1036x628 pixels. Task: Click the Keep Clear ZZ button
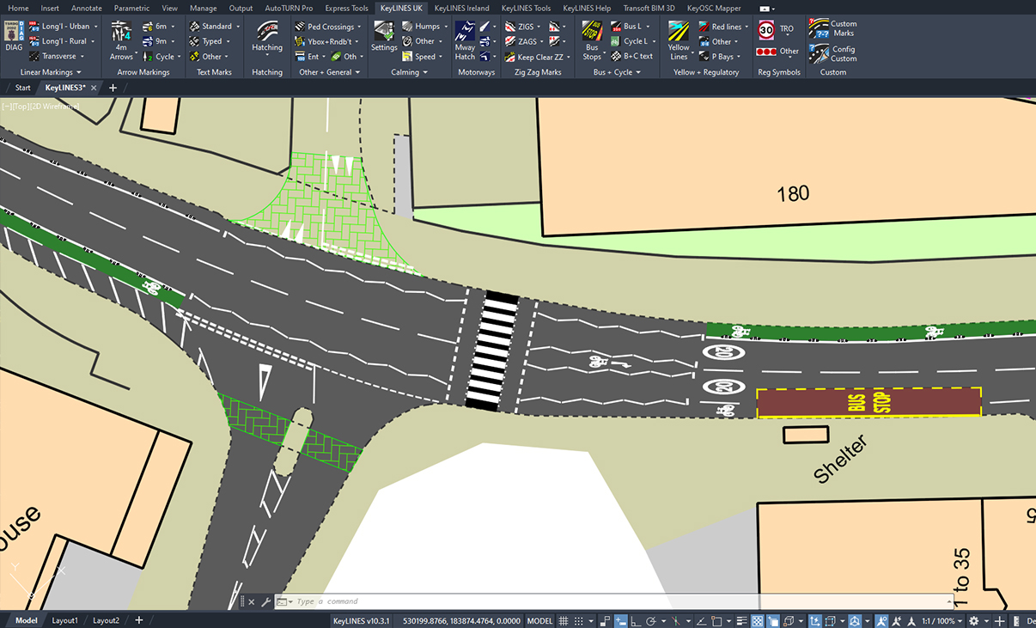click(537, 57)
